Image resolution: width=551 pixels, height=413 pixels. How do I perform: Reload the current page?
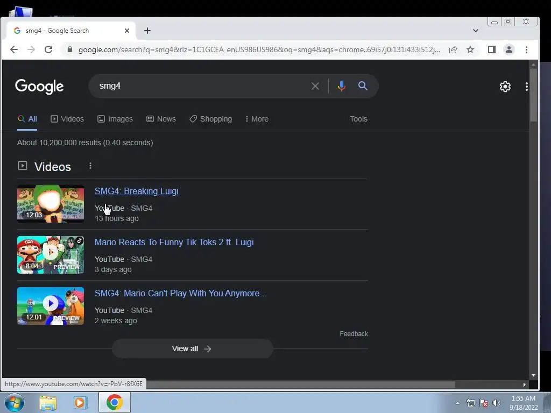(48, 49)
